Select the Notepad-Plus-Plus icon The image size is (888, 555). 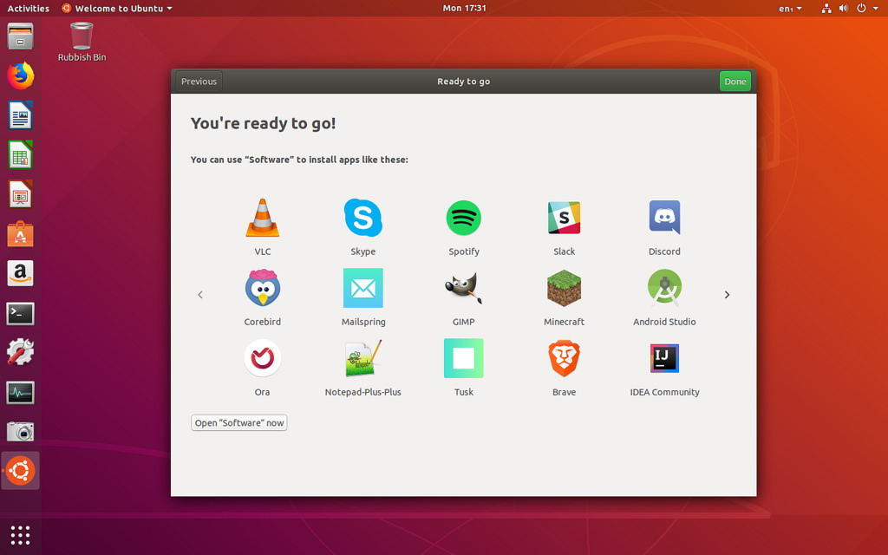[x=363, y=358]
